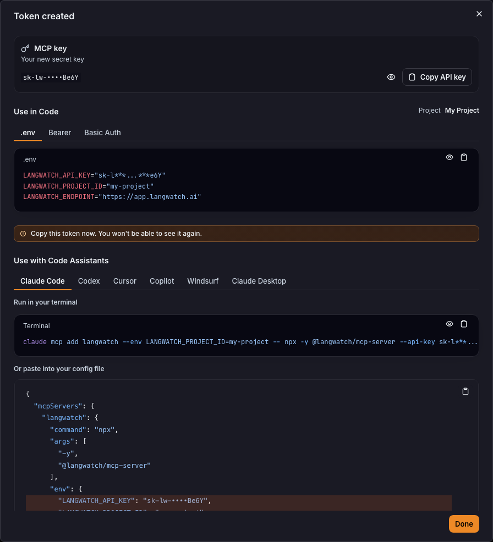Click the "args": [ config line
Screen dimensions: 493x542
68,441
